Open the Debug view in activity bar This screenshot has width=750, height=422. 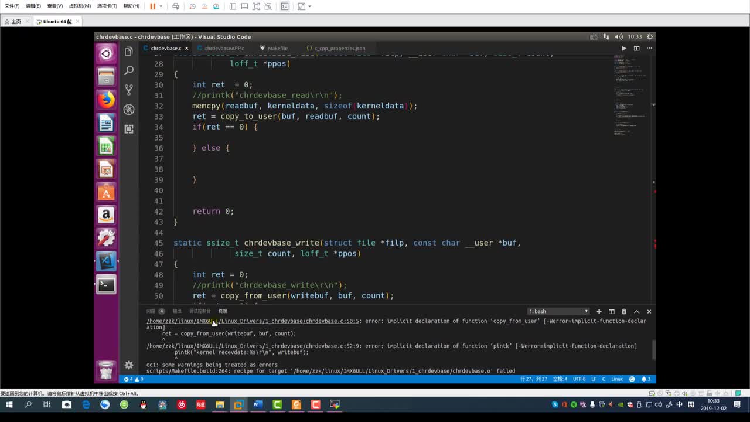[x=129, y=110]
